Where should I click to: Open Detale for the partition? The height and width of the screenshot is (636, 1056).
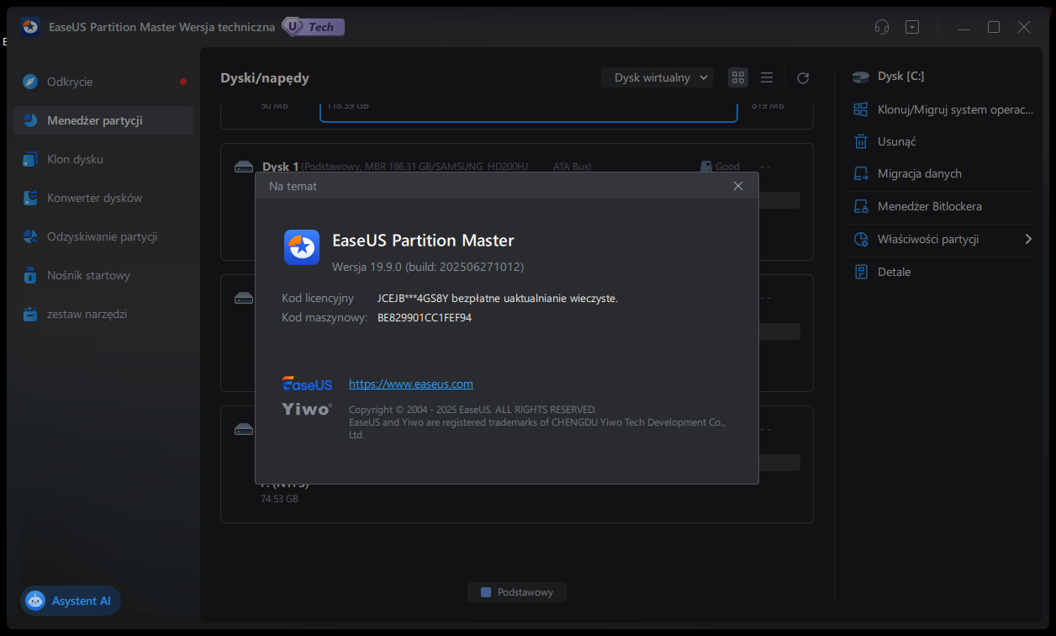[x=943, y=272]
